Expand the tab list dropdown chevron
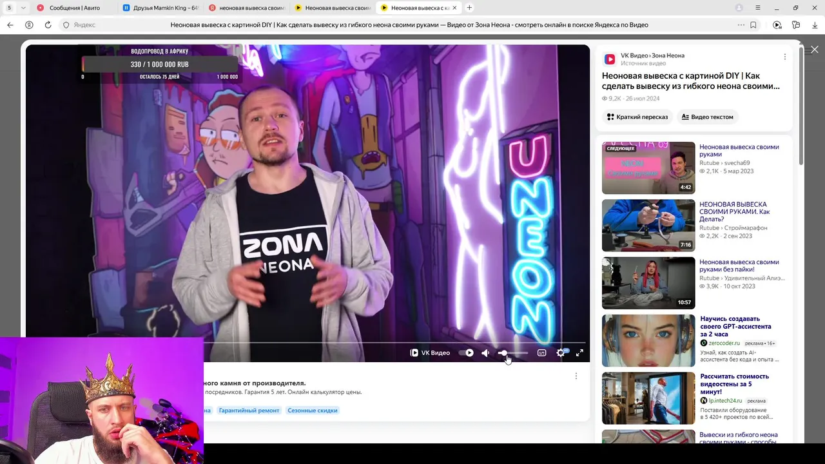 [x=23, y=8]
